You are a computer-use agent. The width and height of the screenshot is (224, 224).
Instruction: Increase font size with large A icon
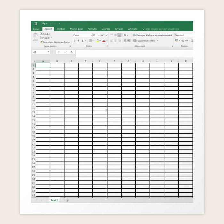click(x=102, y=35)
